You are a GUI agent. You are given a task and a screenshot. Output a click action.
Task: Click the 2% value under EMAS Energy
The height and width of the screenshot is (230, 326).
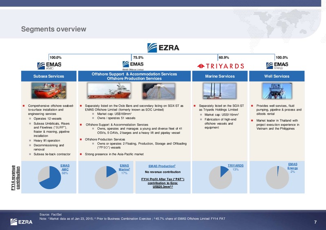point(293,172)
